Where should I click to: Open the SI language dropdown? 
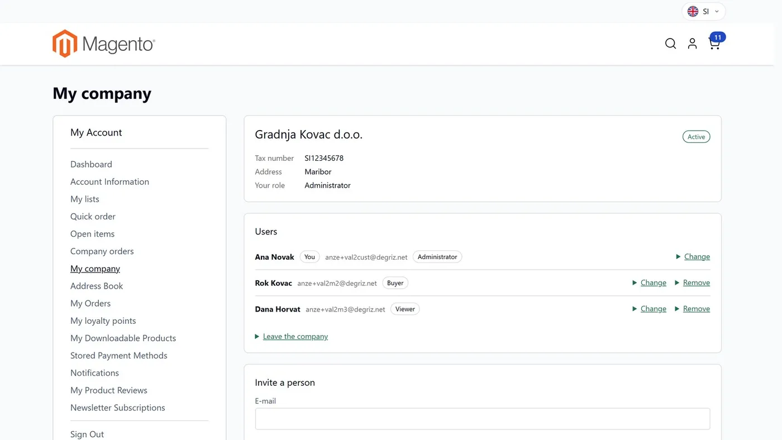tap(704, 11)
